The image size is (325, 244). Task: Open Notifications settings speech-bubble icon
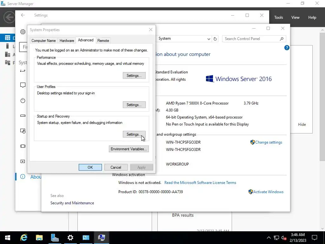tap(23, 85)
